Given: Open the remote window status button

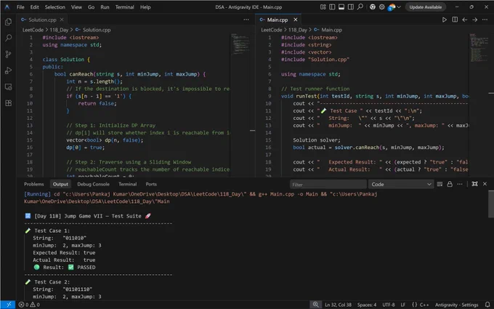Looking at the screenshot, I should click(8, 305).
